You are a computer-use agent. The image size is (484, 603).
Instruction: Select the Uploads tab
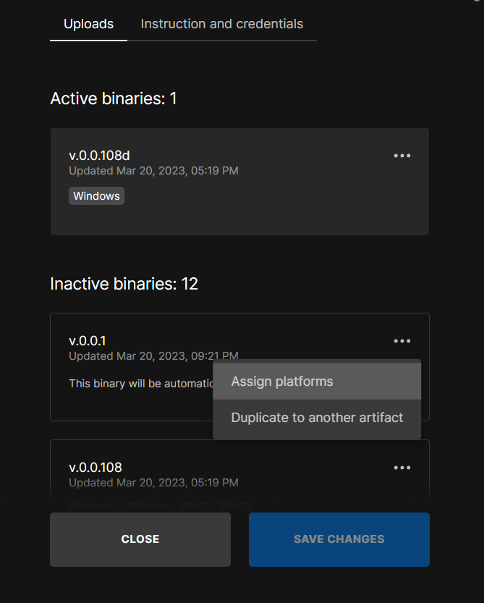click(88, 24)
